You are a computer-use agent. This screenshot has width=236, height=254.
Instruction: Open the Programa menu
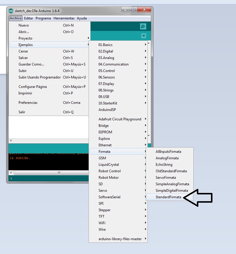43,18
